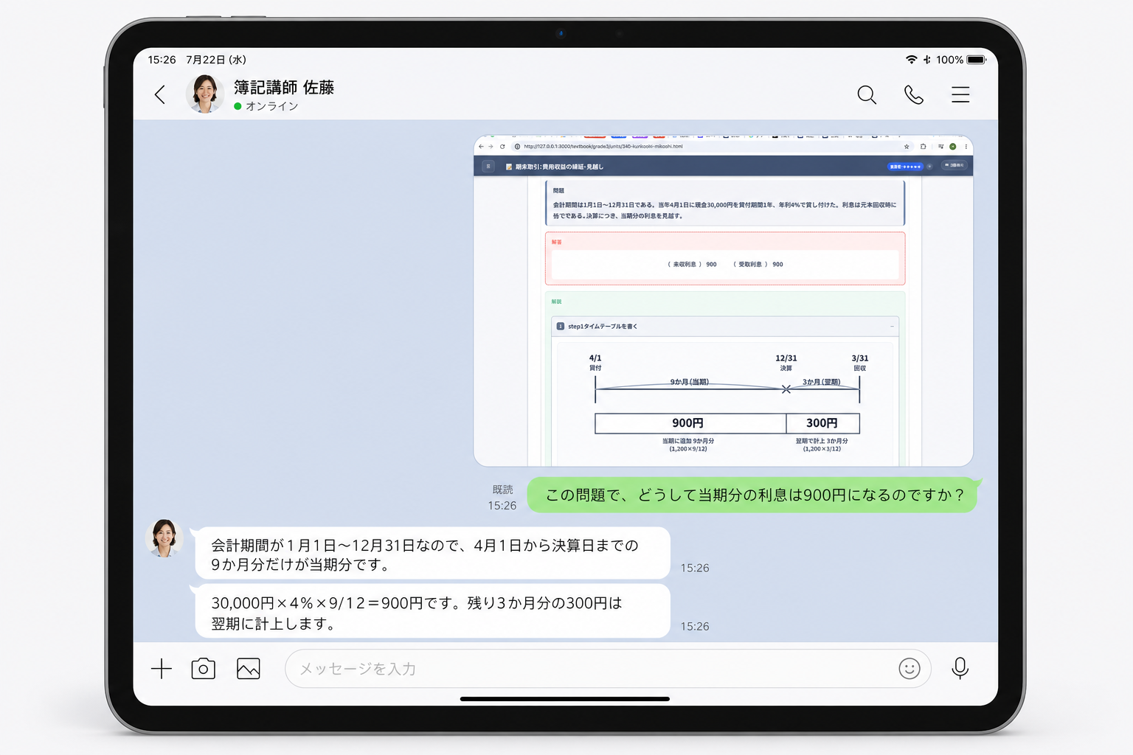Start a voice call with phone icon
The height and width of the screenshot is (755, 1133).
click(x=914, y=94)
